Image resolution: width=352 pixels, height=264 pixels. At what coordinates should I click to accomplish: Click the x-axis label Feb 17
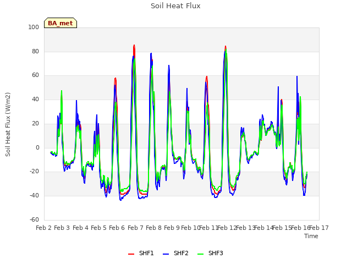pos(319,228)
